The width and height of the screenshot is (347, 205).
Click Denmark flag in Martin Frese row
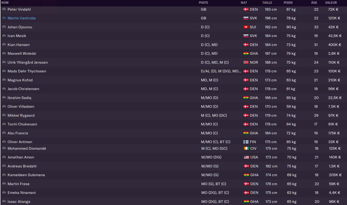[x=246, y=184]
